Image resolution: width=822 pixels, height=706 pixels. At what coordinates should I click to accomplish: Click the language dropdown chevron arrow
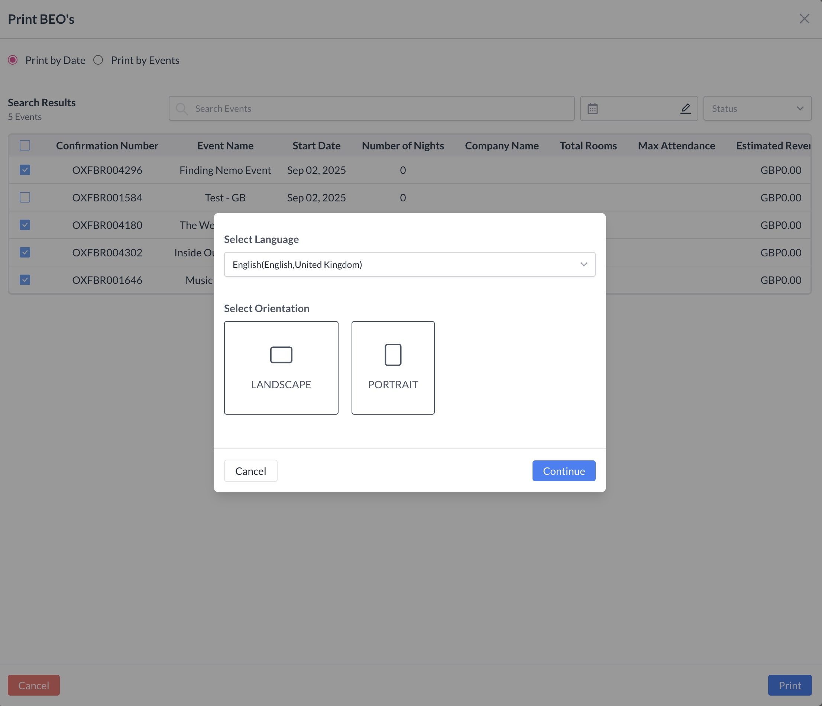(x=583, y=264)
